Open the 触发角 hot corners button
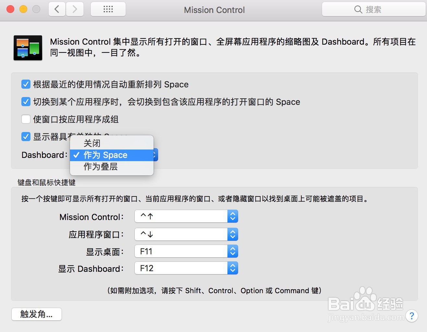Screen dimensions: 427x332 36,314
